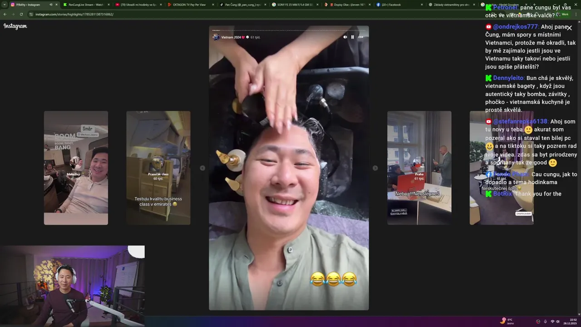Open the volume control in system tray
Screen dimensions: 581x327
pyautogui.click(x=558, y=321)
